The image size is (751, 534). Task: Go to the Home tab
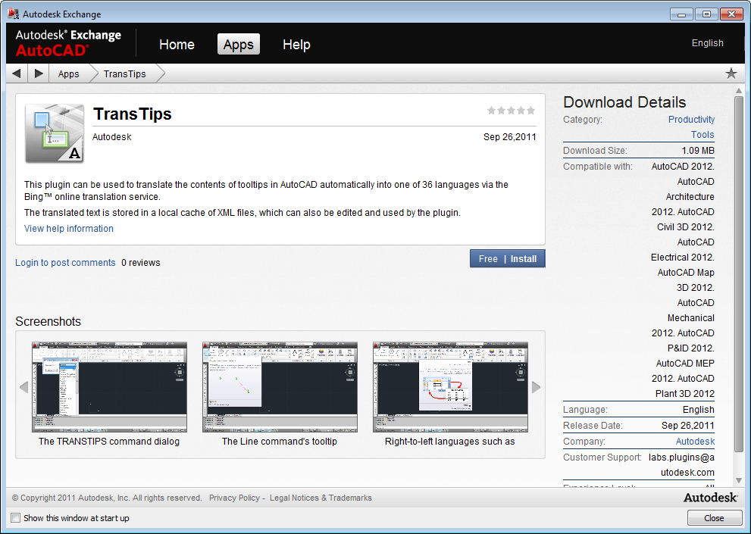(x=177, y=45)
